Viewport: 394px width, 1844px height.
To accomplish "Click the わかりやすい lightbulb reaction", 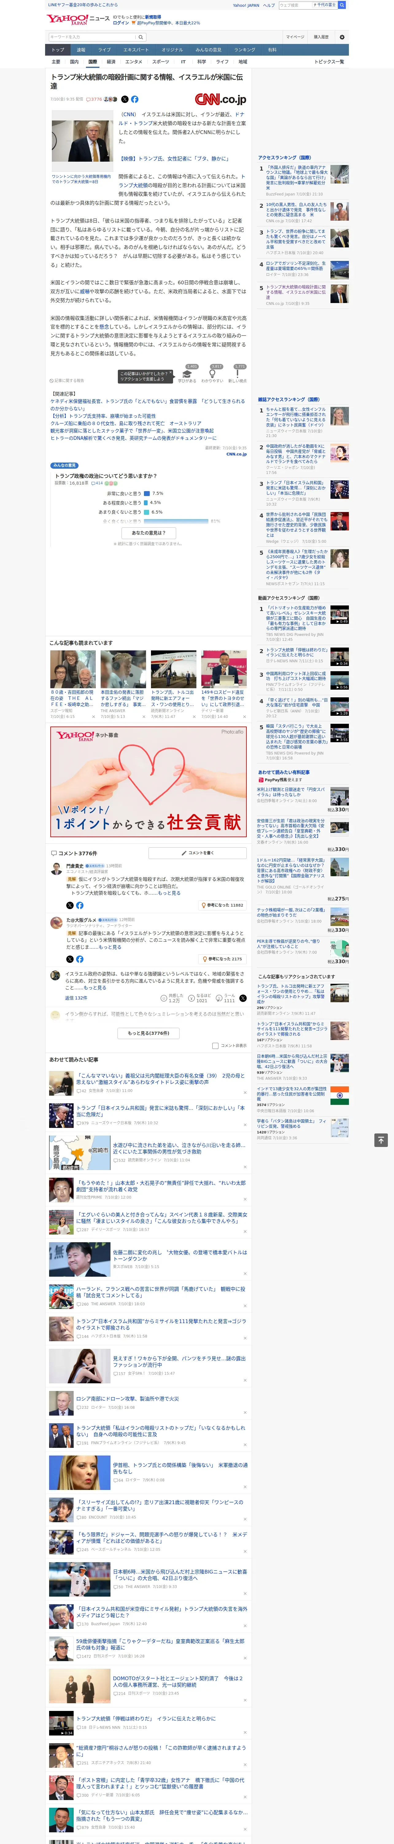I will coord(212,374).
